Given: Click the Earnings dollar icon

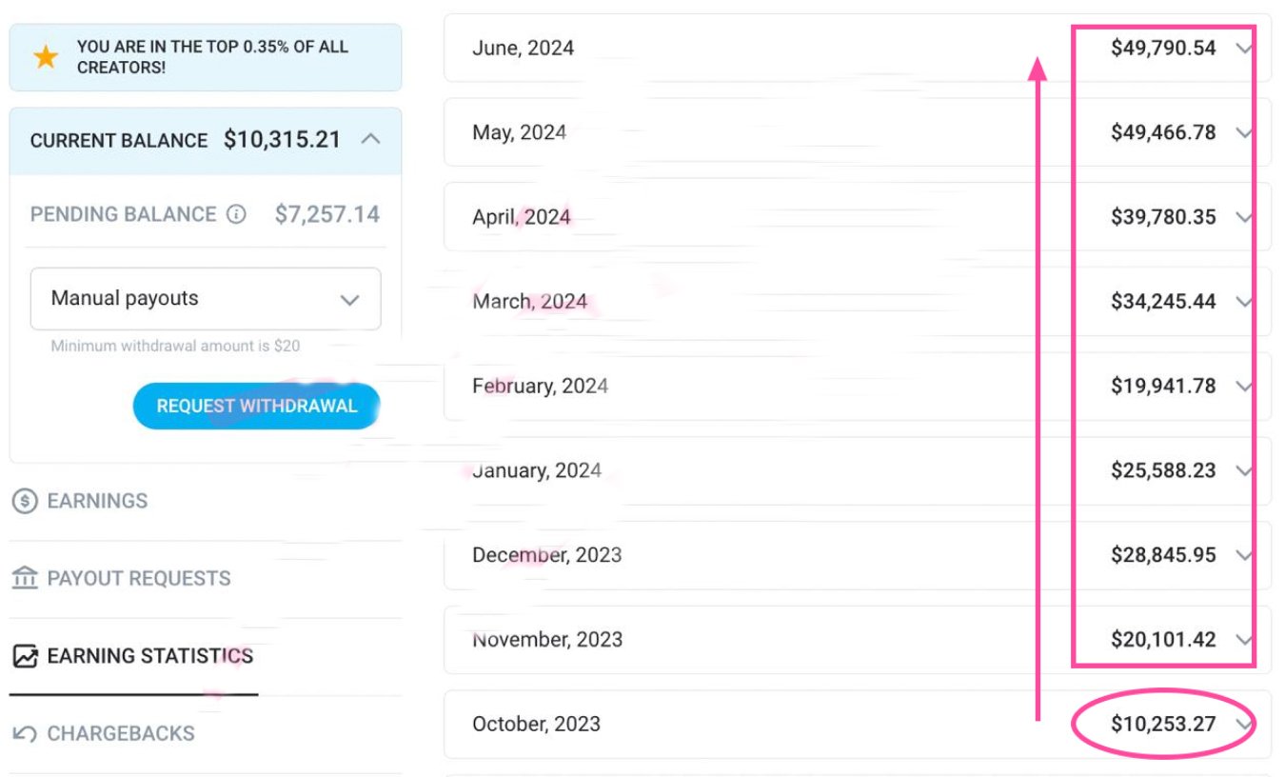Looking at the screenshot, I should pyautogui.click(x=25, y=501).
